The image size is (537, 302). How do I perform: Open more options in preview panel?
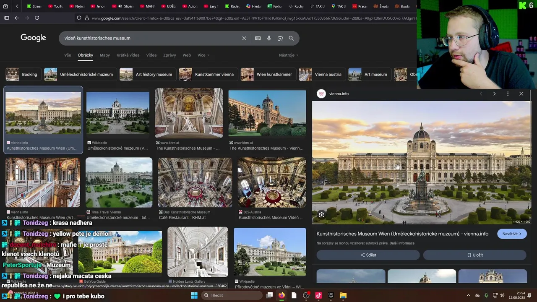pyautogui.click(x=508, y=94)
